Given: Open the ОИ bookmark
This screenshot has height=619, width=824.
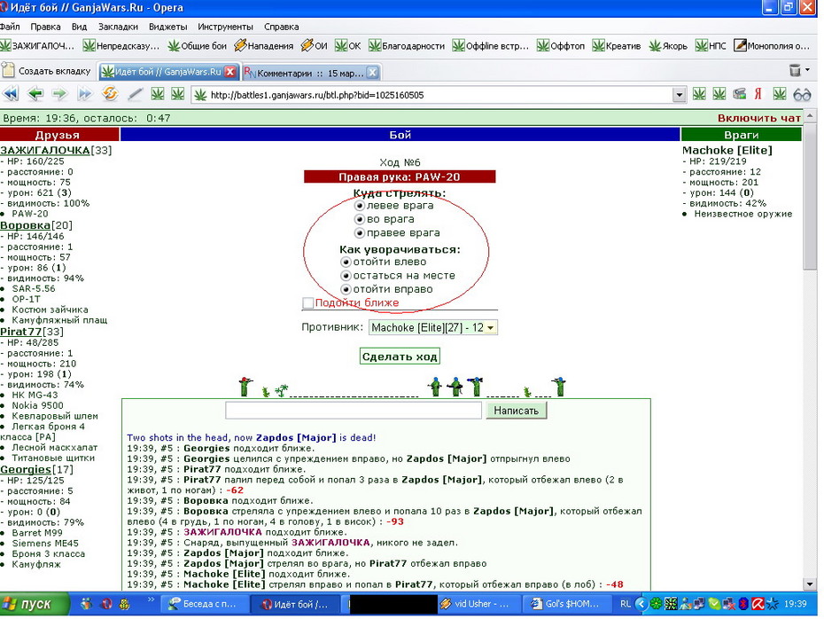Looking at the screenshot, I should click(x=315, y=46).
